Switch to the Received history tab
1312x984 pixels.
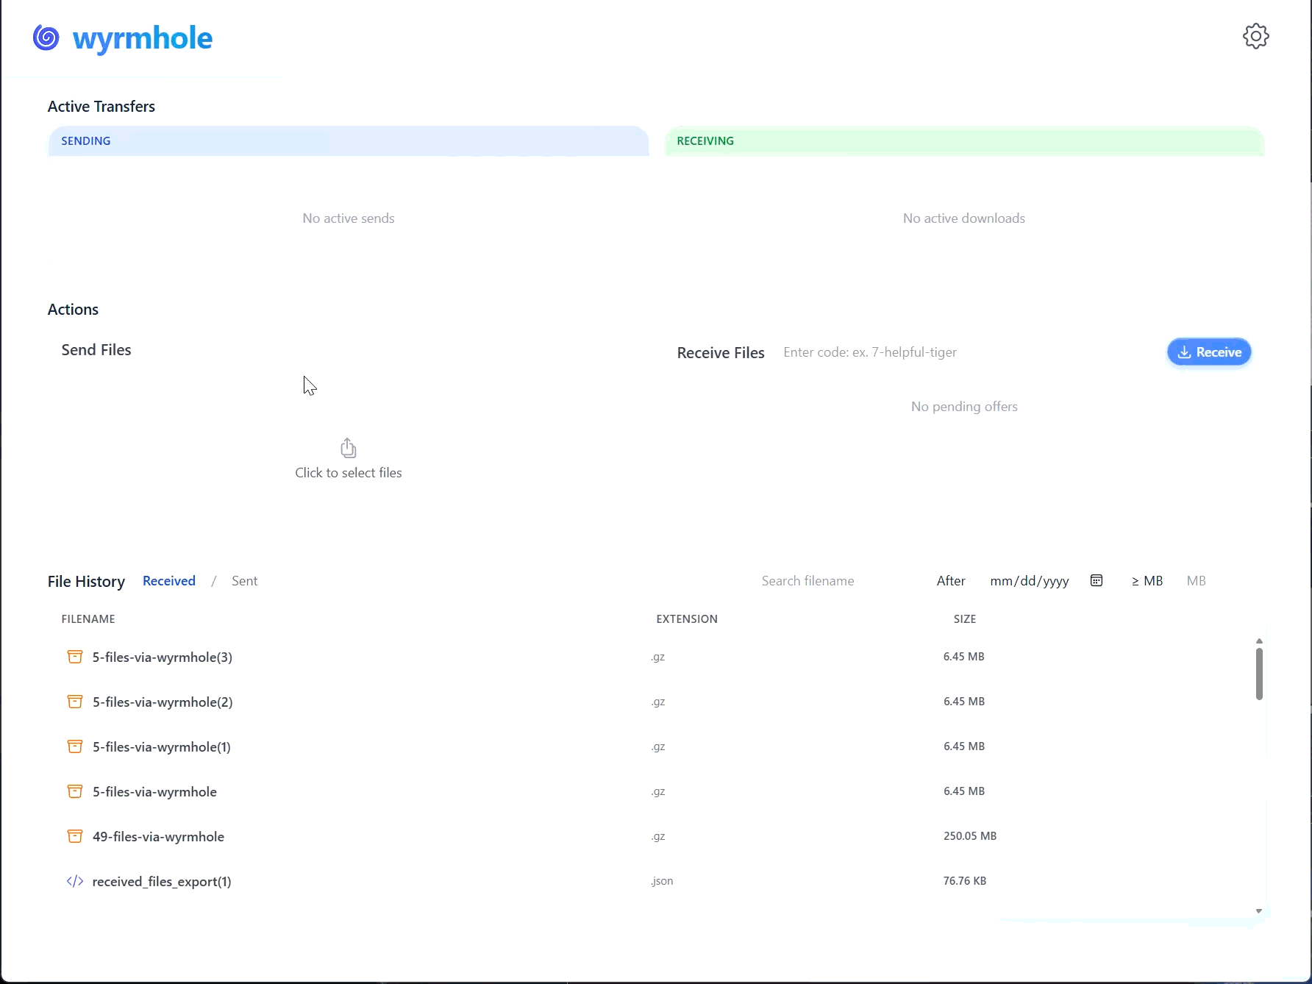coord(169,581)
